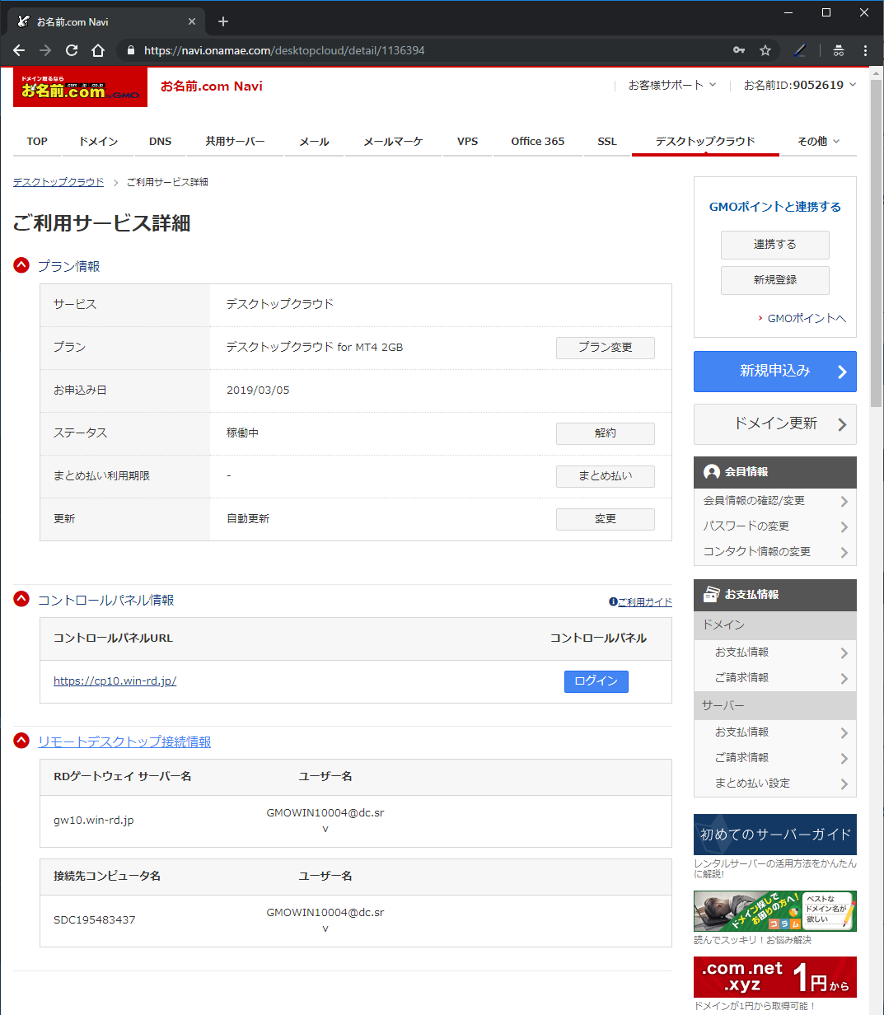
Task: Select the Office 365 navigation tab
Action: [538, 141]
